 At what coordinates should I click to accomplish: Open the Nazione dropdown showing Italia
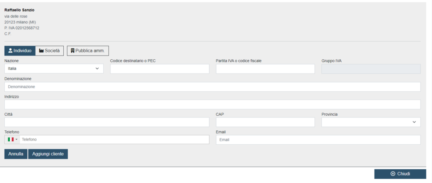54,69
